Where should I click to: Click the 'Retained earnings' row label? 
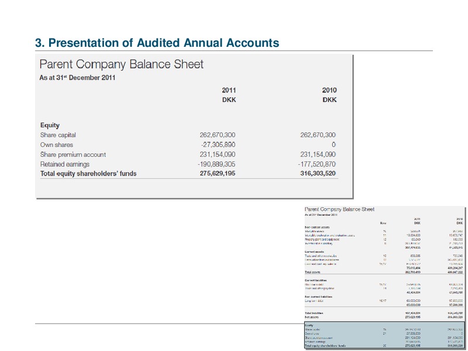(65, 164)
